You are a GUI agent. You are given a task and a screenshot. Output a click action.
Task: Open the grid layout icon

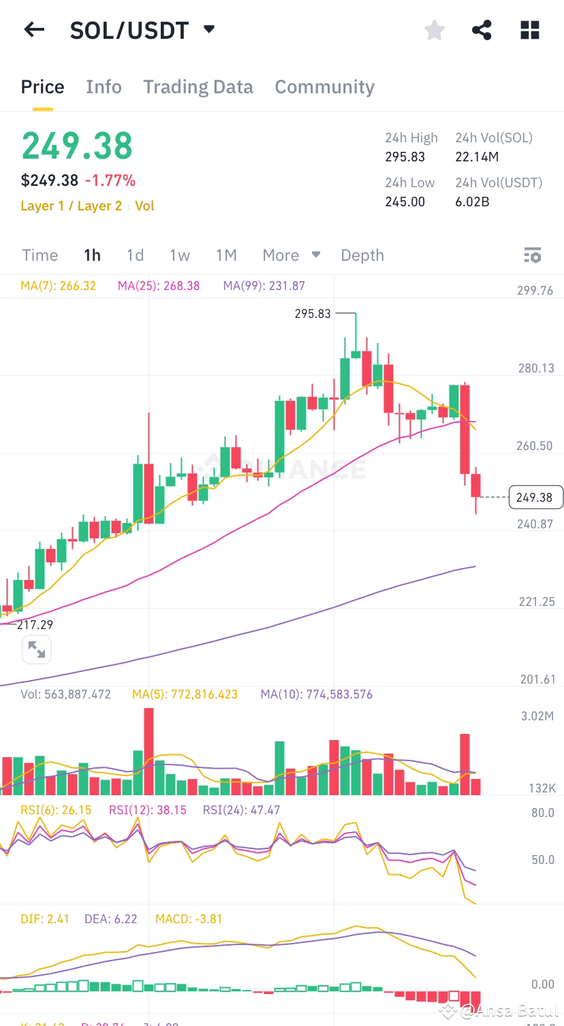tap(529, 29)
